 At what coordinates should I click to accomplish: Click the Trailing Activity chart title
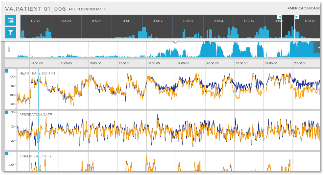coord(36,156)
